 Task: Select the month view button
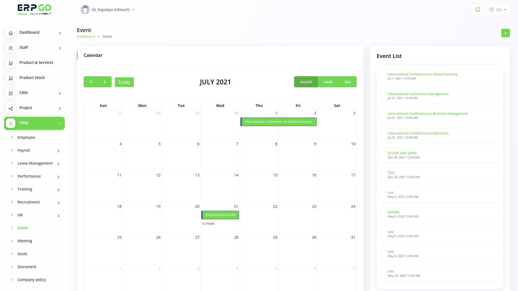(x=306, y=82)
